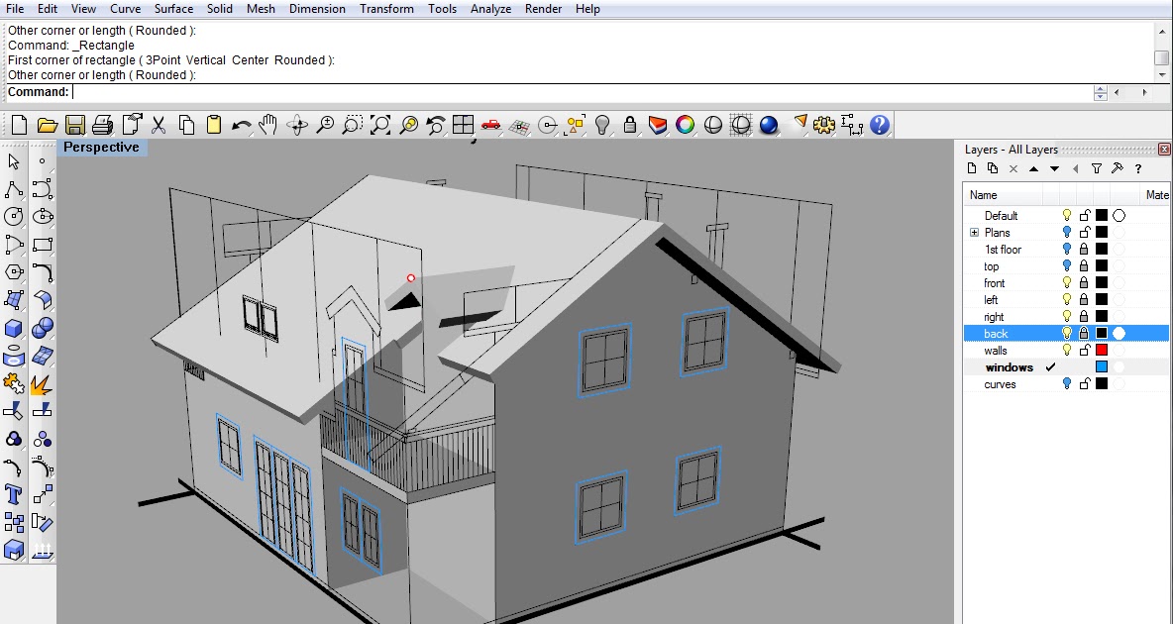Select the Rectangle tool
Image resolution: width=1173 pixels, height=624 pixels.
pos(43,245)
